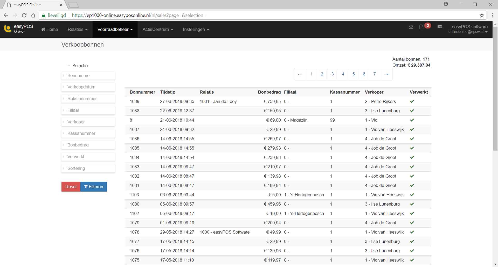View the secure site padlock info
Image resolution: width=498 pixels, height=267 pixels.
[44, 15]
